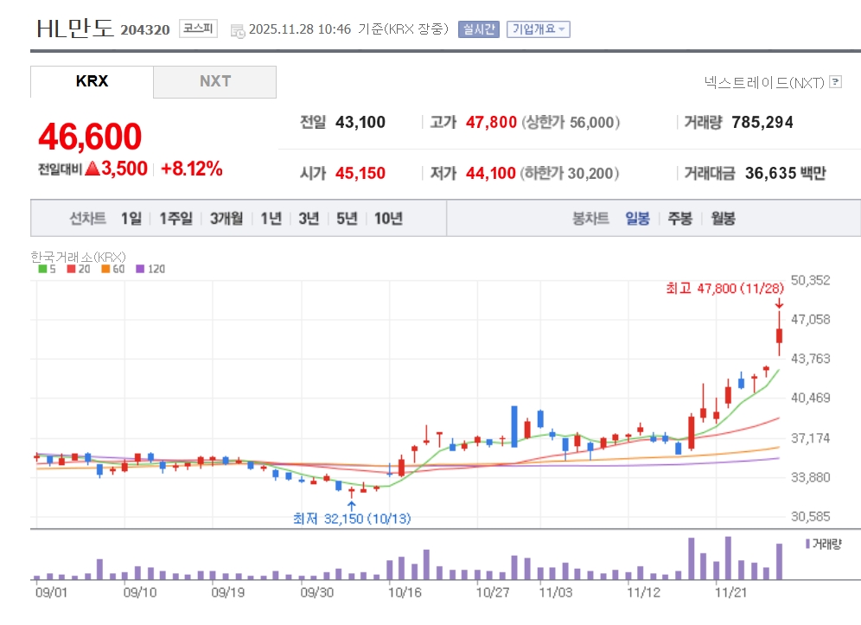
Task: Click the 한국거래소(KRX) chart label
Action: click(x=78, y=257)
